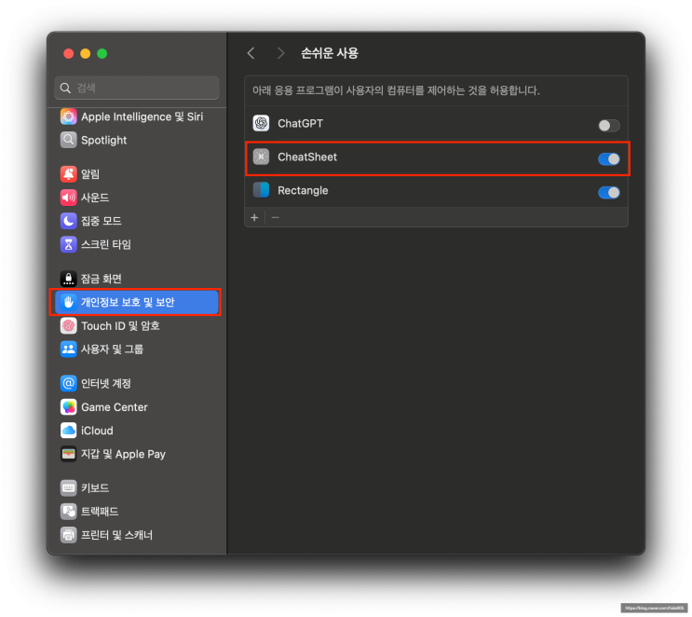The width and height of the screenshot is (692, 617).
Task: Disable the CheatSheet accessibility toggle
Action: point(608,159)
